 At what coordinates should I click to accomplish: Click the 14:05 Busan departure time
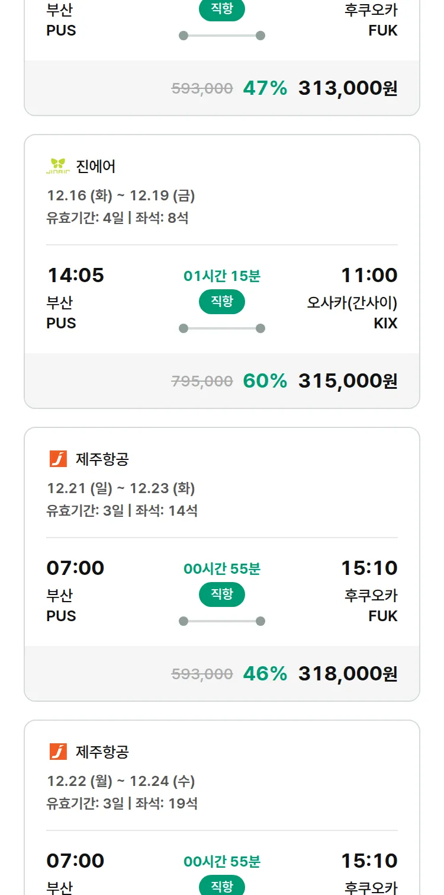pos(75,275)
